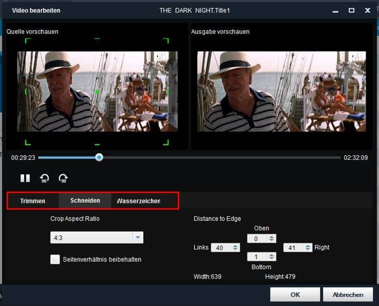Adjust the Right spinner arrows

(308, 248)
